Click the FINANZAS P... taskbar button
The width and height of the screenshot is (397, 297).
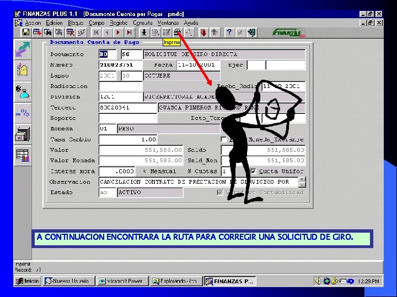coord(229,281)
